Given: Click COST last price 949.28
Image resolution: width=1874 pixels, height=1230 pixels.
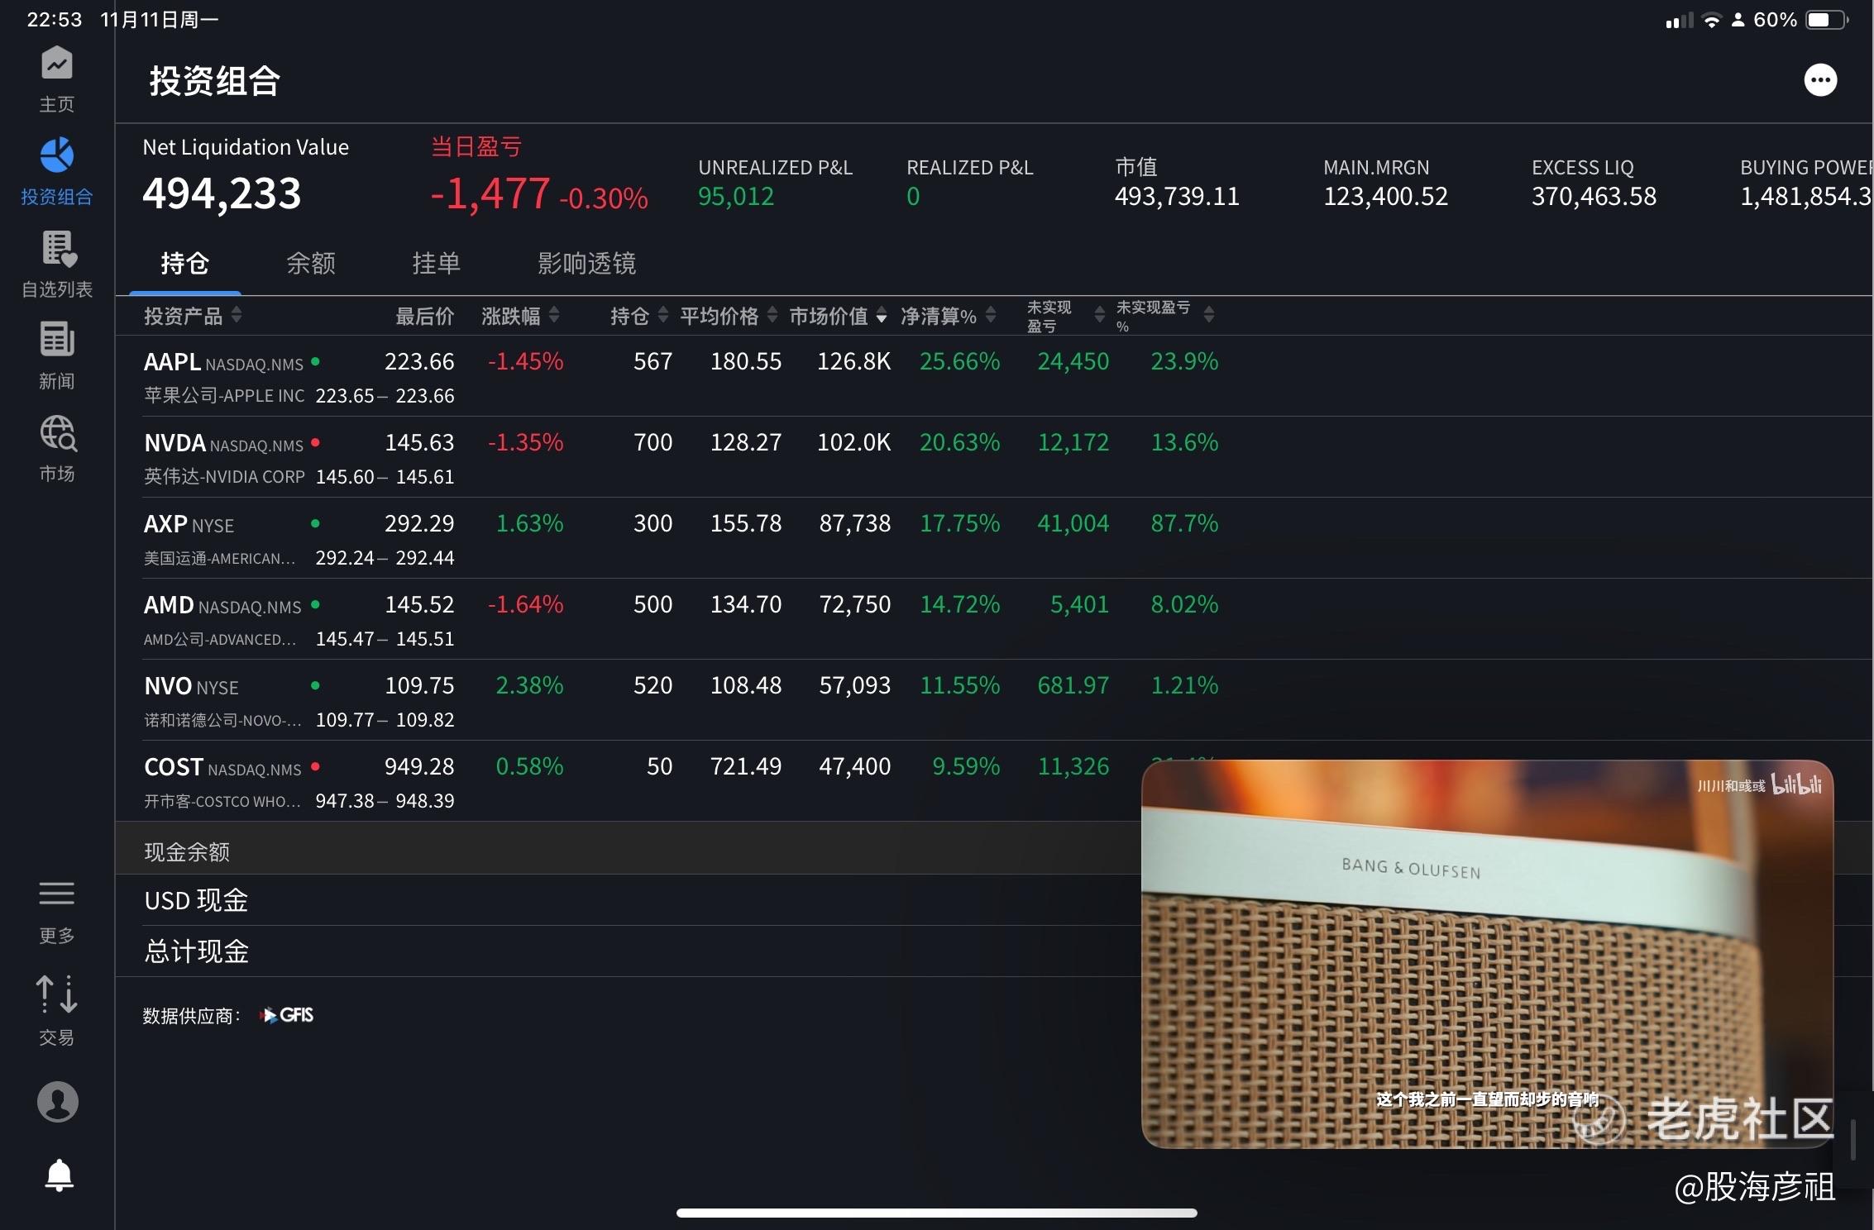Looking at the screenshot, I should click(419, 766).
